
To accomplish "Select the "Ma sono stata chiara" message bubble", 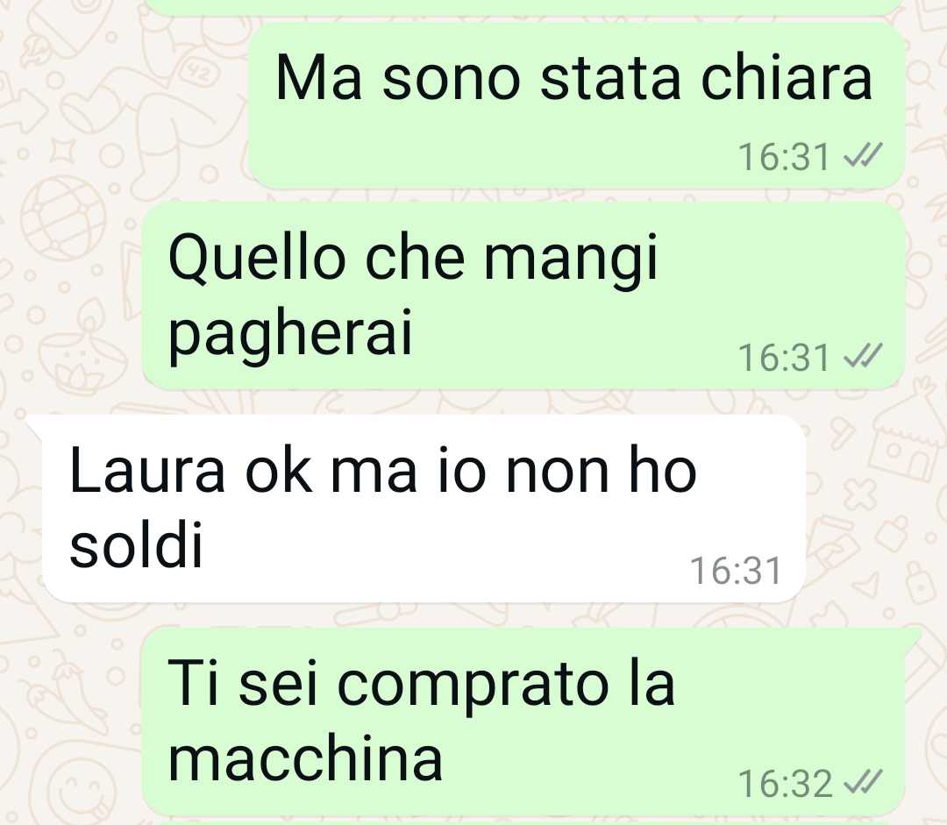I will [x=576, y=106].
